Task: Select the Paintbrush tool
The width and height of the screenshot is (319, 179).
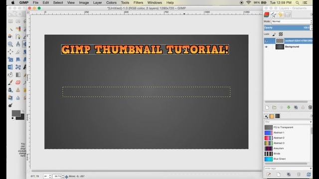Action: (x=10, y=82)
